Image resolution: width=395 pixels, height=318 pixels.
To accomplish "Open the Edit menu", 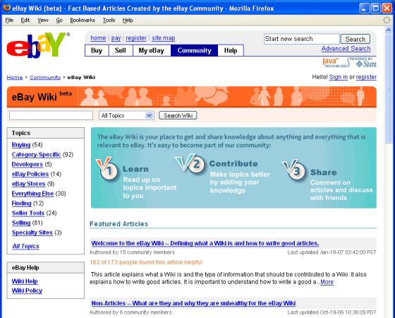I will point(25,20).
